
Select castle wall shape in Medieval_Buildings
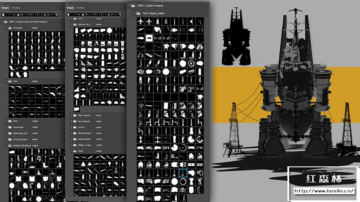point(12,152)
